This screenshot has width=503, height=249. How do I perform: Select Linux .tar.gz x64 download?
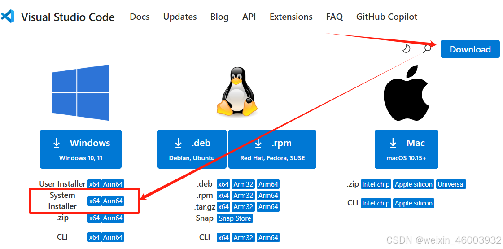click(223, 207)
